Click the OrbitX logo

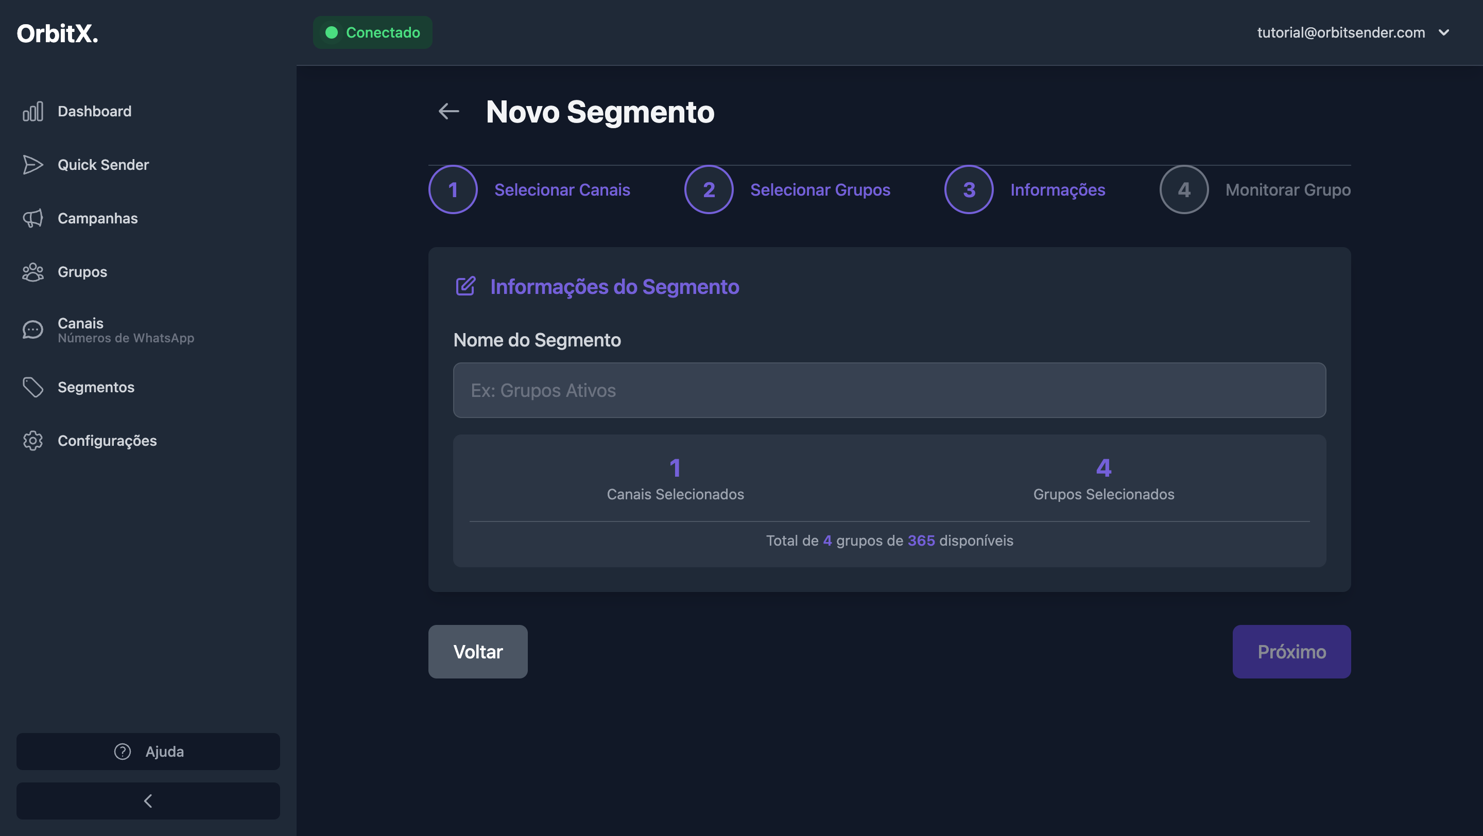click(57, 33)
